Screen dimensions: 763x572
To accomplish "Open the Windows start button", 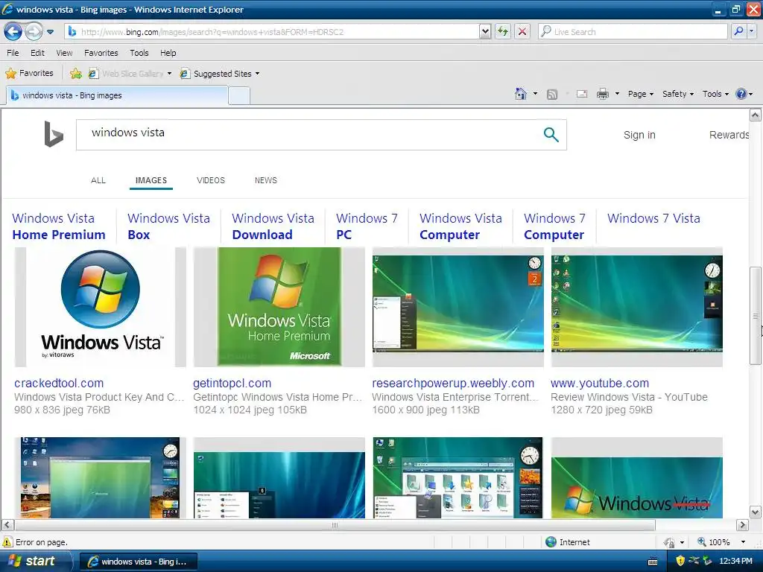I will pos(36,562).
